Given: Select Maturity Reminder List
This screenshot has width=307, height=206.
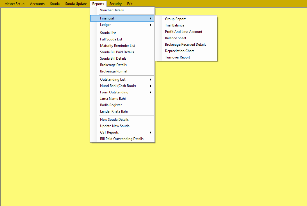Looking at the screenshot, I should click(122, 46).
